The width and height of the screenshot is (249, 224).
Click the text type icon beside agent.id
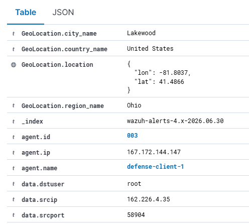(14, 137)
